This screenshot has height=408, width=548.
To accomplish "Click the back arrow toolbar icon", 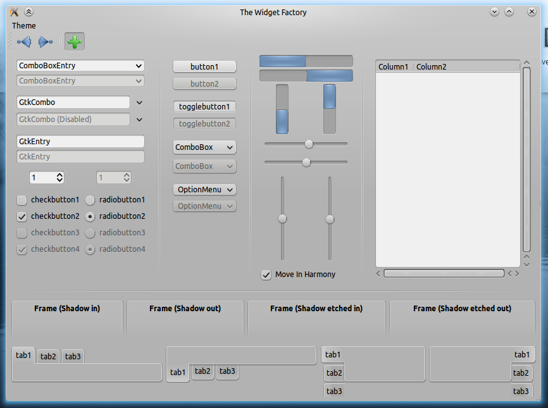I will tap(25, 42).
